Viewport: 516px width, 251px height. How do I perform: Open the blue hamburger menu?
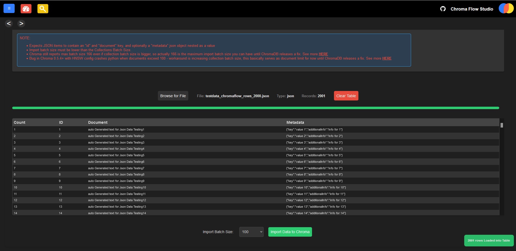coord(9,8)
